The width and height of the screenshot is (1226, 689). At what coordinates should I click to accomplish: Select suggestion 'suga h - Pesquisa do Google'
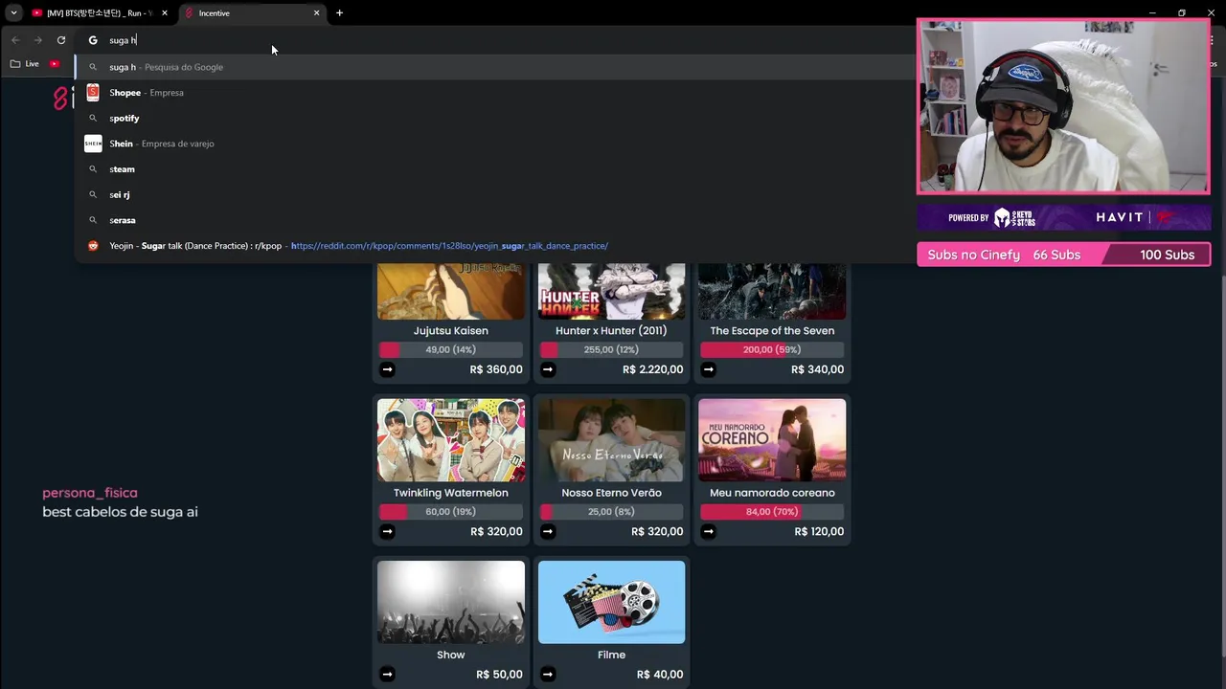(x=493, y=67)
